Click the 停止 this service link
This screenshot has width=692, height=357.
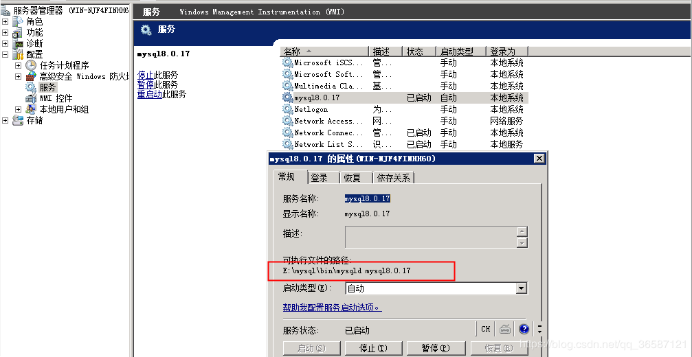tap(146, 75)
